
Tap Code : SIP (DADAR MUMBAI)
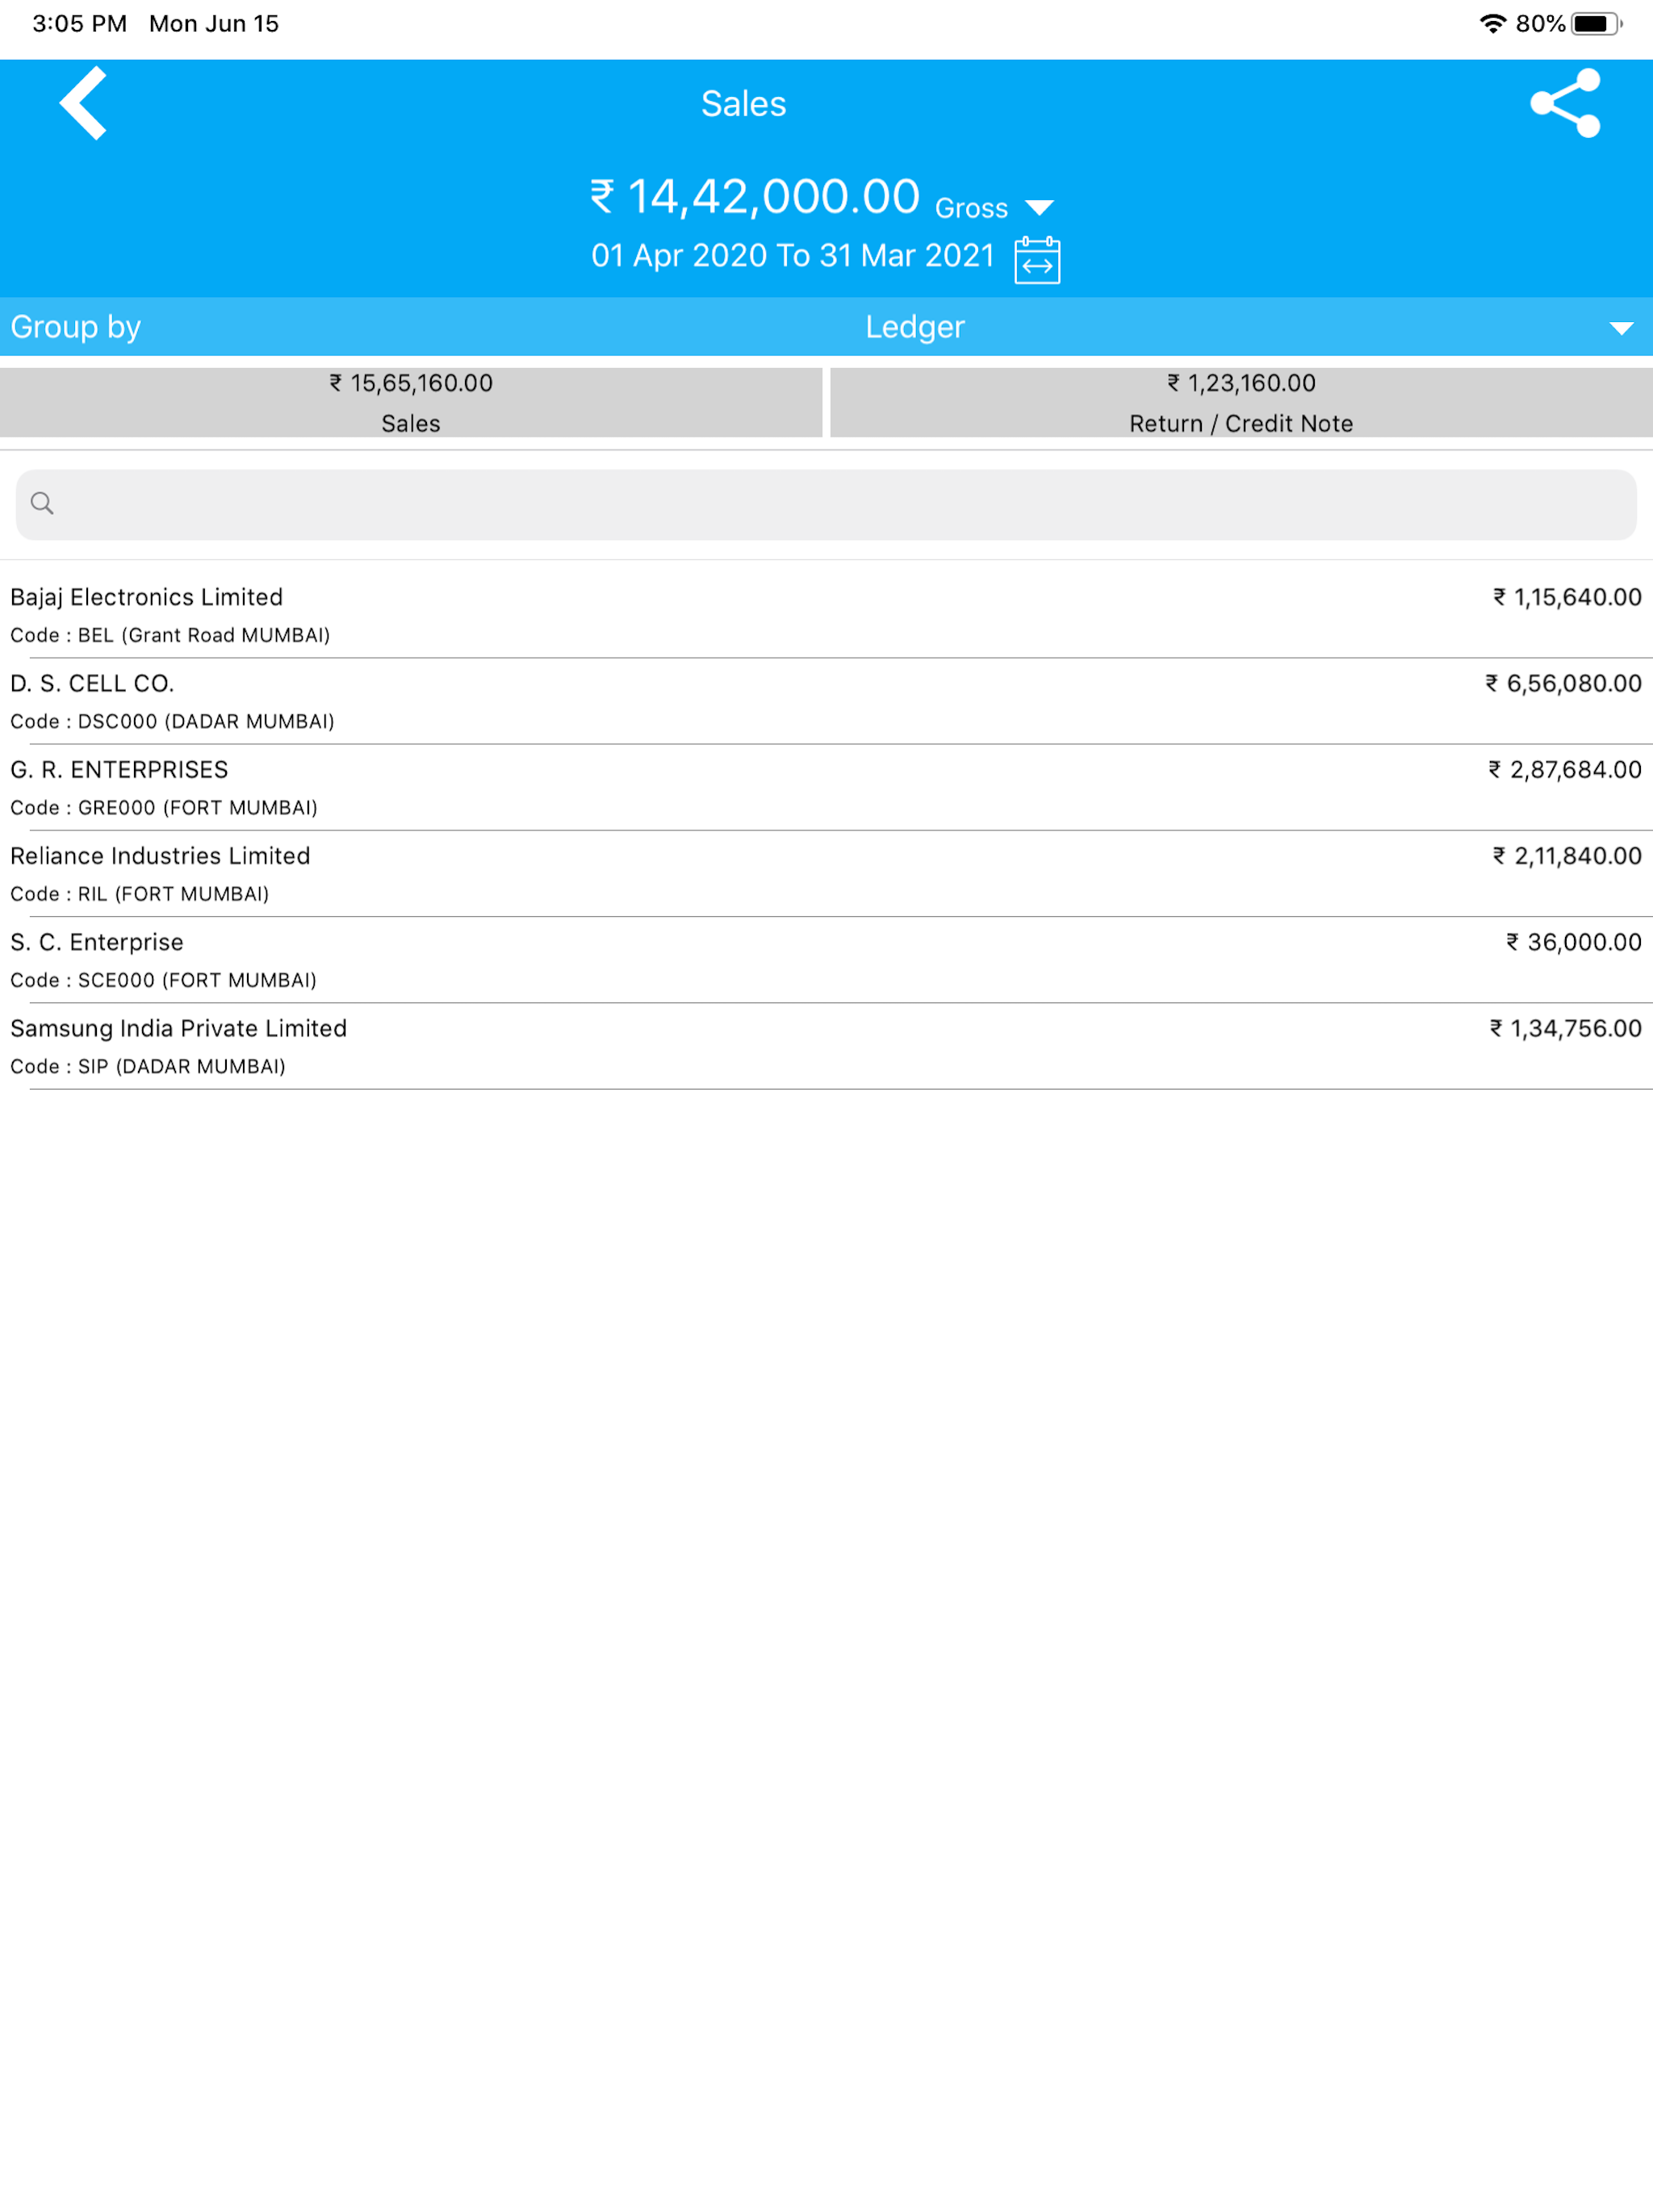149,1067
